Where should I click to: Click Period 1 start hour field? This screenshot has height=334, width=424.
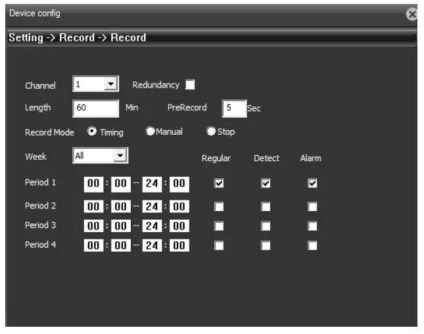pyautogui.click(x=93, y=184)
